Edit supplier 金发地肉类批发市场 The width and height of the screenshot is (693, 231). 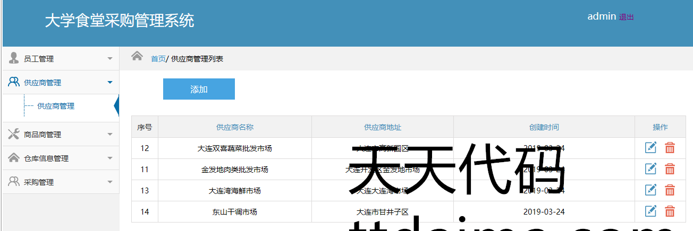(650, 169)
